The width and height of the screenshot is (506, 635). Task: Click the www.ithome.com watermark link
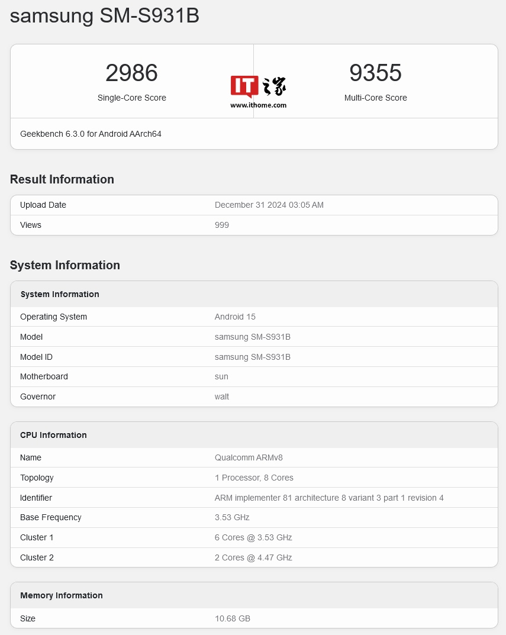259,105
